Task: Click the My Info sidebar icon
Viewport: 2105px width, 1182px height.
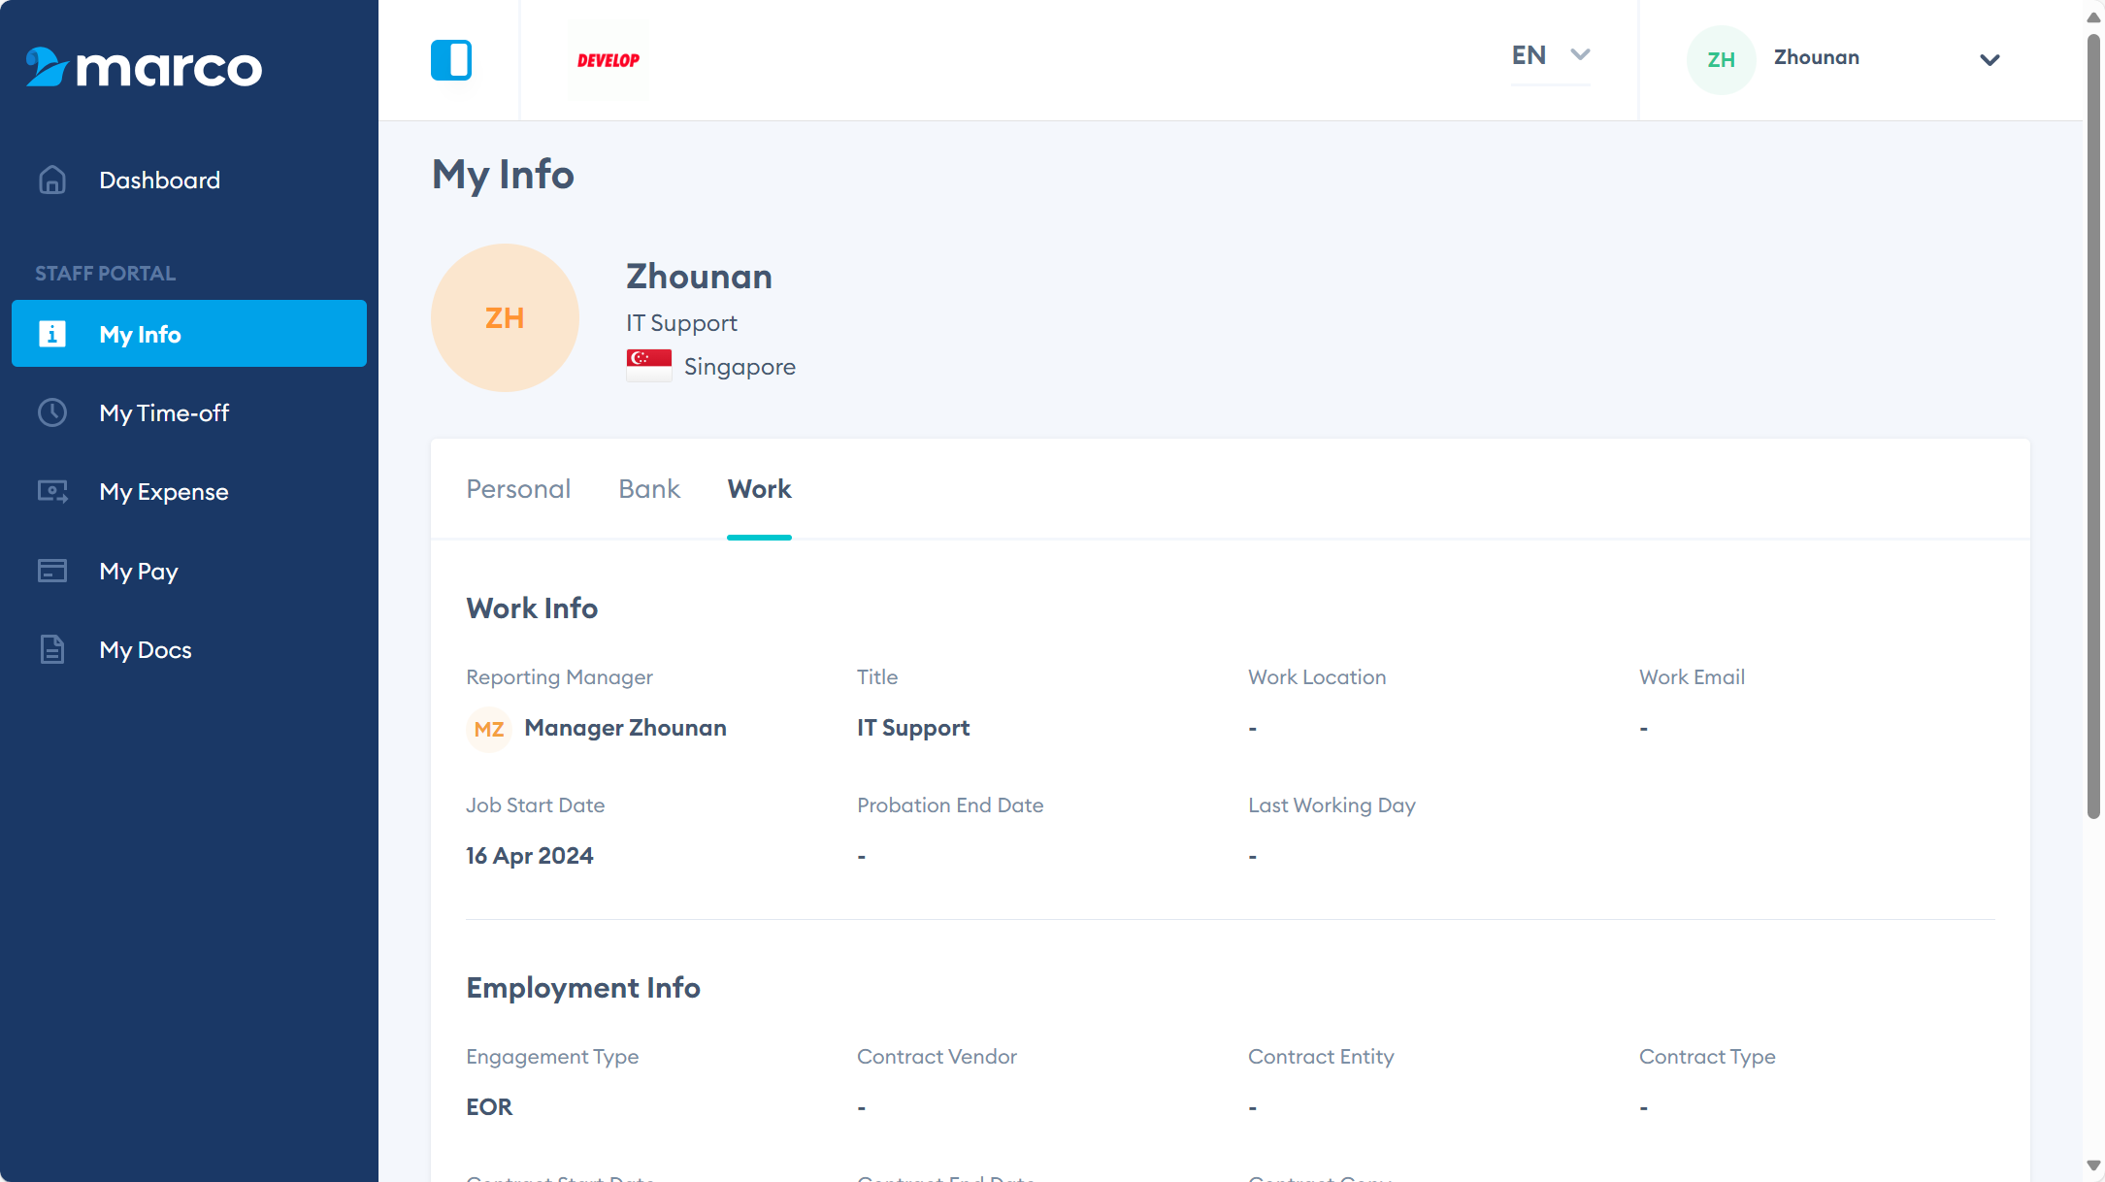Action: click(52, 334)
